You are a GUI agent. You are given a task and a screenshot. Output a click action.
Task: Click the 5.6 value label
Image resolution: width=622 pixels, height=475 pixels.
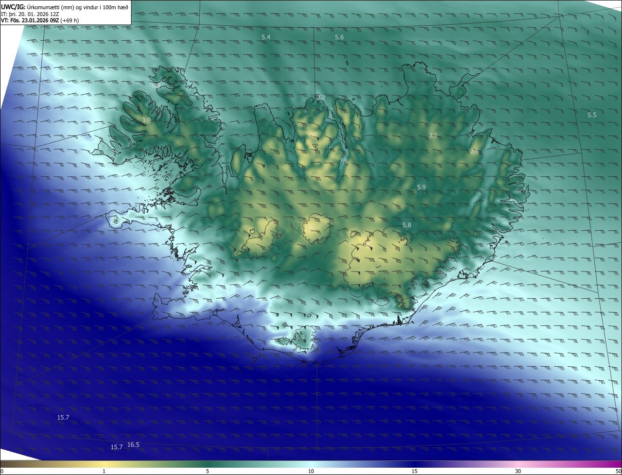[339, 37]
